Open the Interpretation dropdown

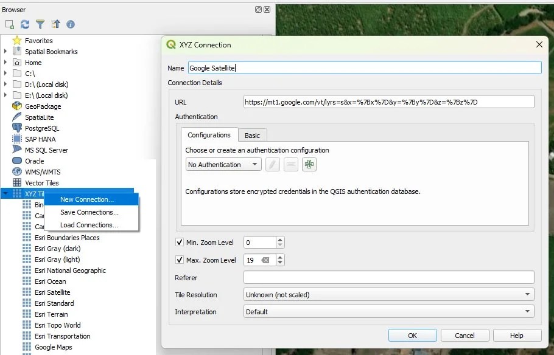[x=388, y=312]
